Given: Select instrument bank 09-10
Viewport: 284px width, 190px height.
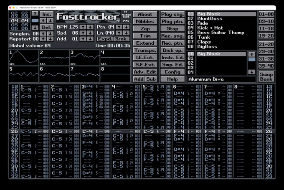Looking at the screenshot, I should click(x=266, y=21).
